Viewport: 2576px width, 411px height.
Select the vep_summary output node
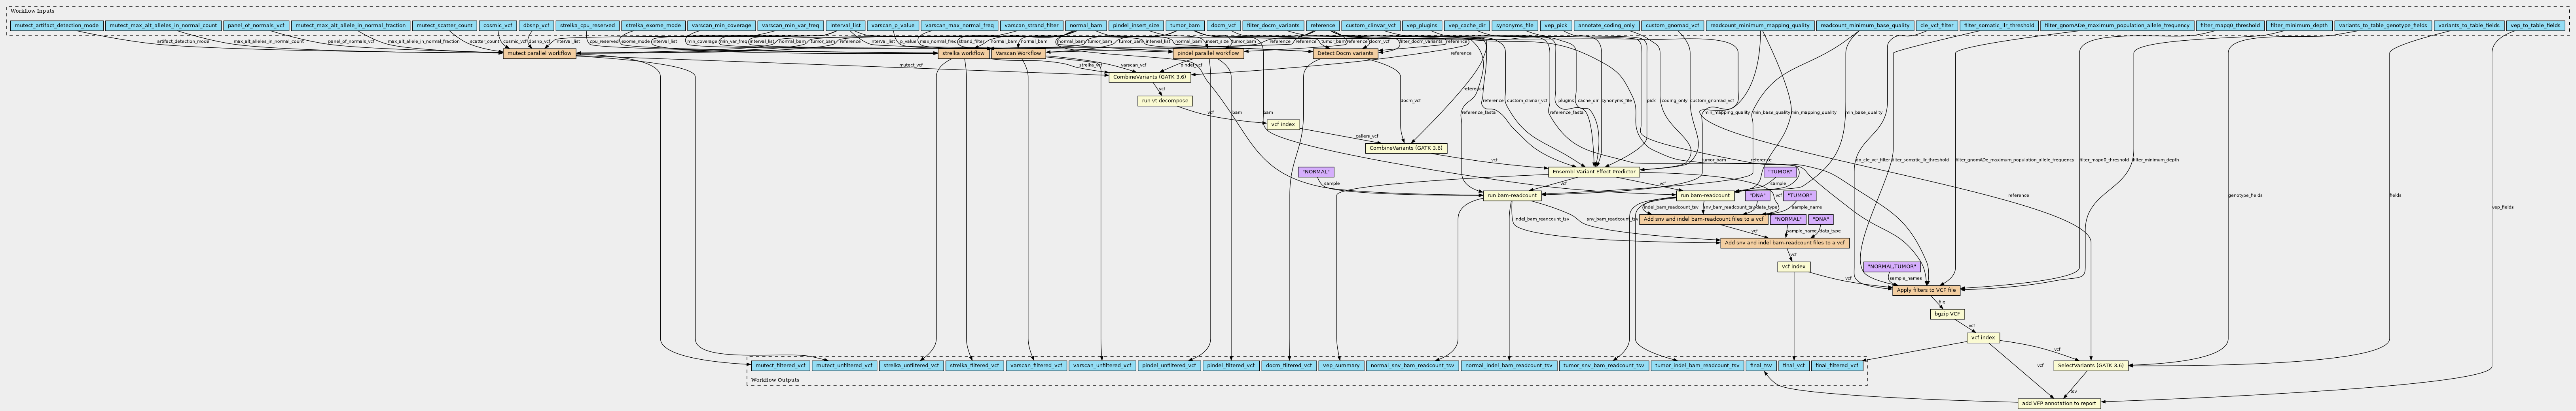1341,365
